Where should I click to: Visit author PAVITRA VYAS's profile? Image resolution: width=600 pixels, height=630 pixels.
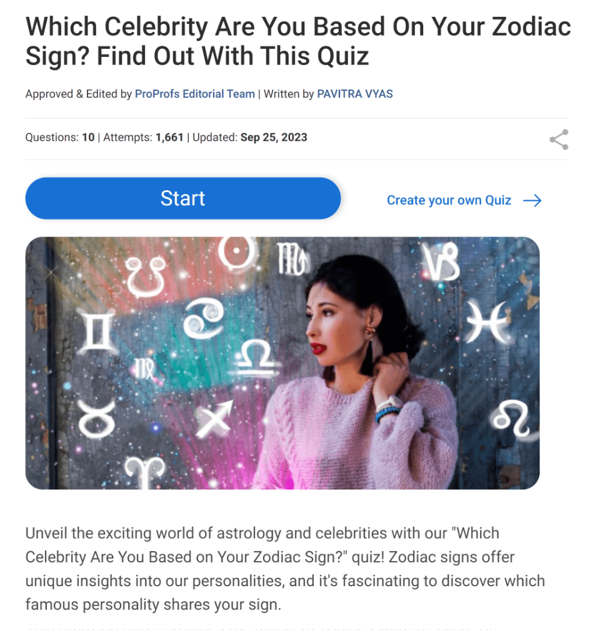[x=355, y=94]
